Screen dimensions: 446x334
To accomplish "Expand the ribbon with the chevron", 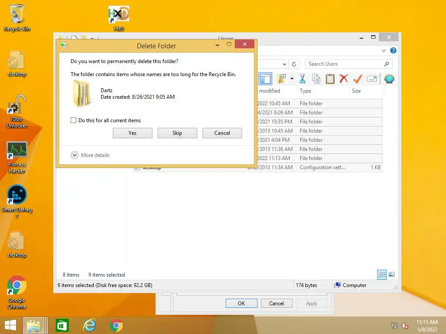I will (383, 50).
